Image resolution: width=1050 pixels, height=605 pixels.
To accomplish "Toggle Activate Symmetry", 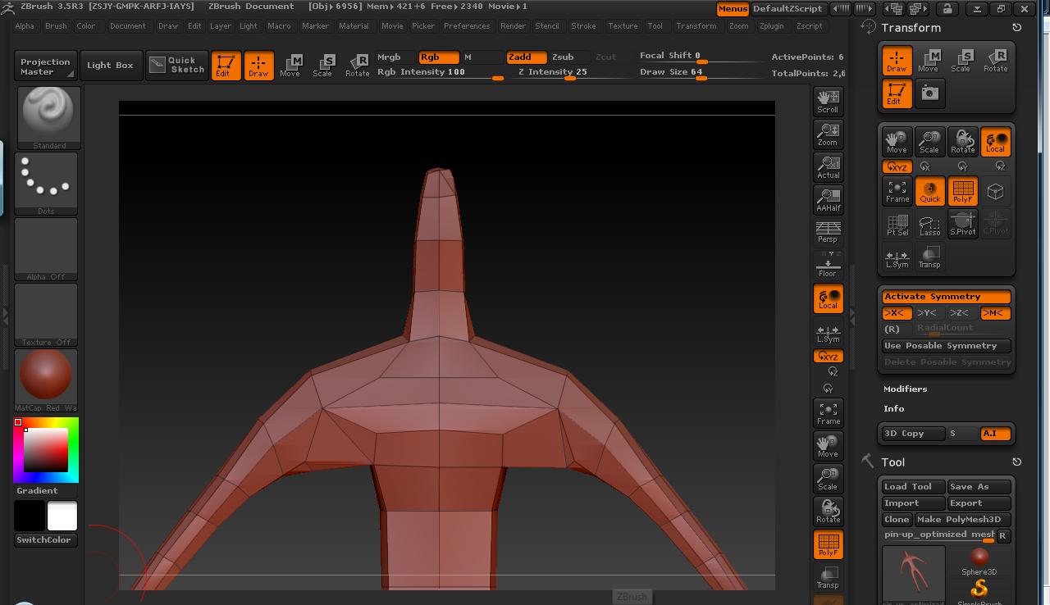I will 946,296.
